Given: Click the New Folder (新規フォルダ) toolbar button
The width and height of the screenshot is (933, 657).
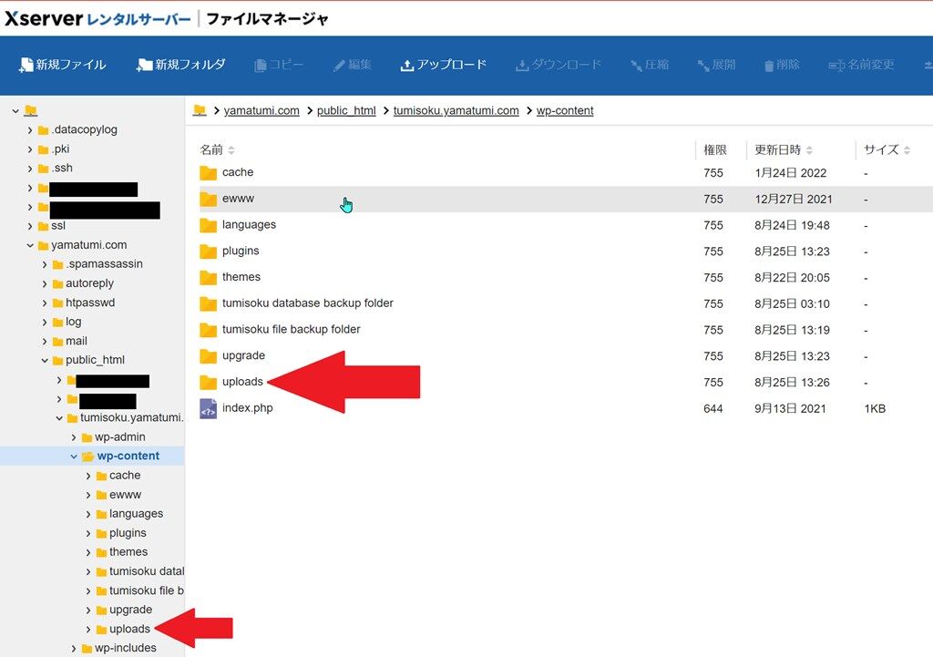Looking at the screenshot, I should click(x=181, y=65).
